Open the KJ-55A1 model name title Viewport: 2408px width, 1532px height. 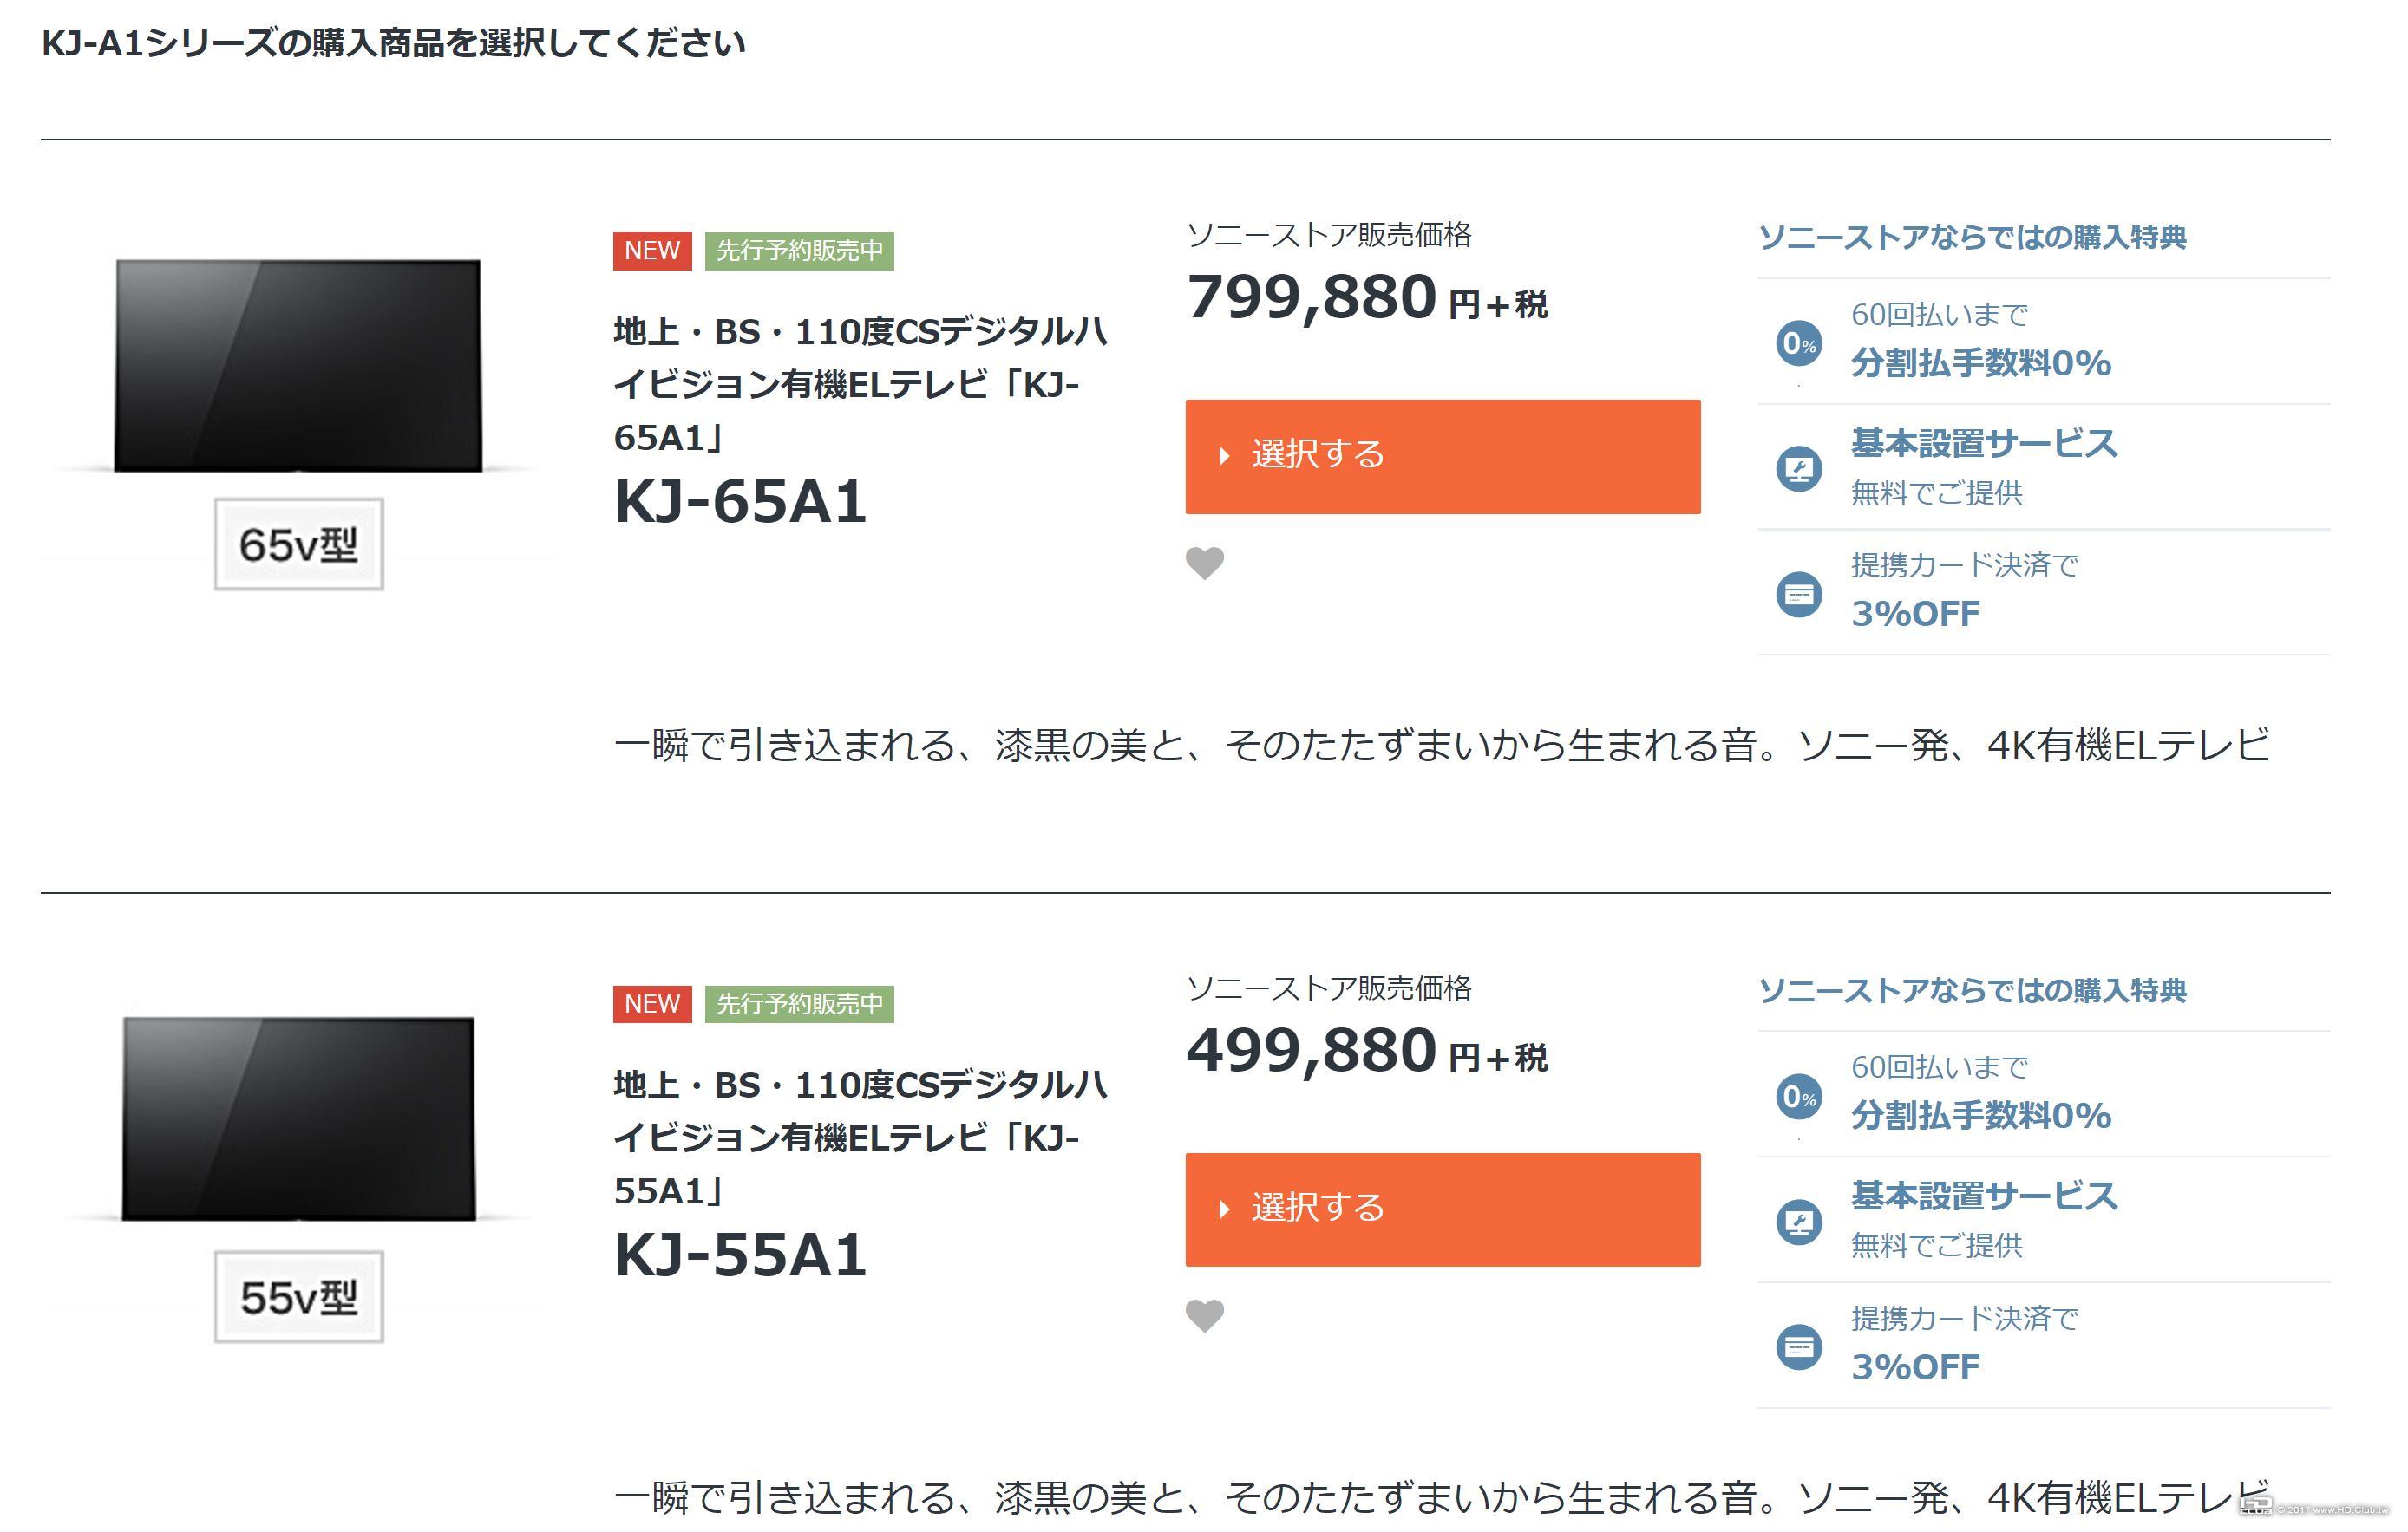click(x=740, y=1255)
